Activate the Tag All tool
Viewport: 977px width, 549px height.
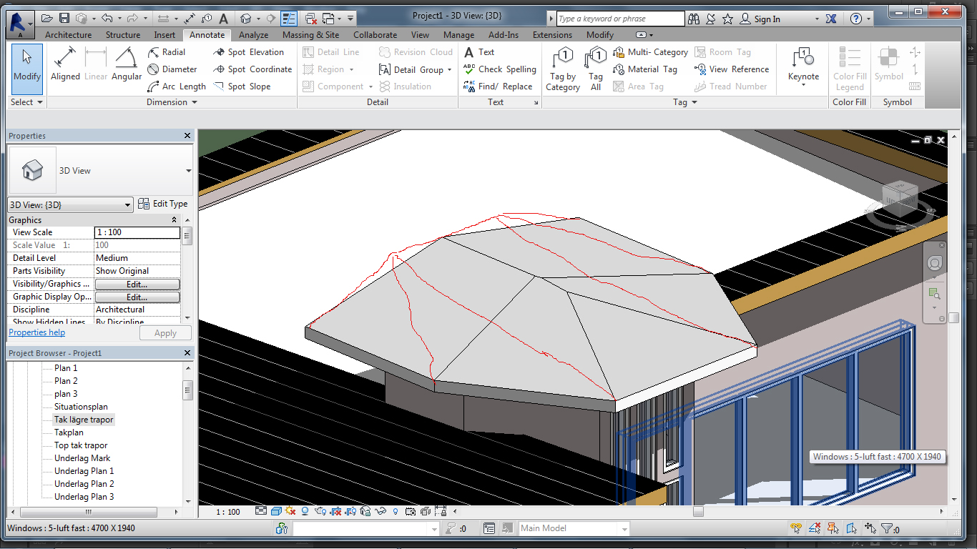tap(596, 69)
